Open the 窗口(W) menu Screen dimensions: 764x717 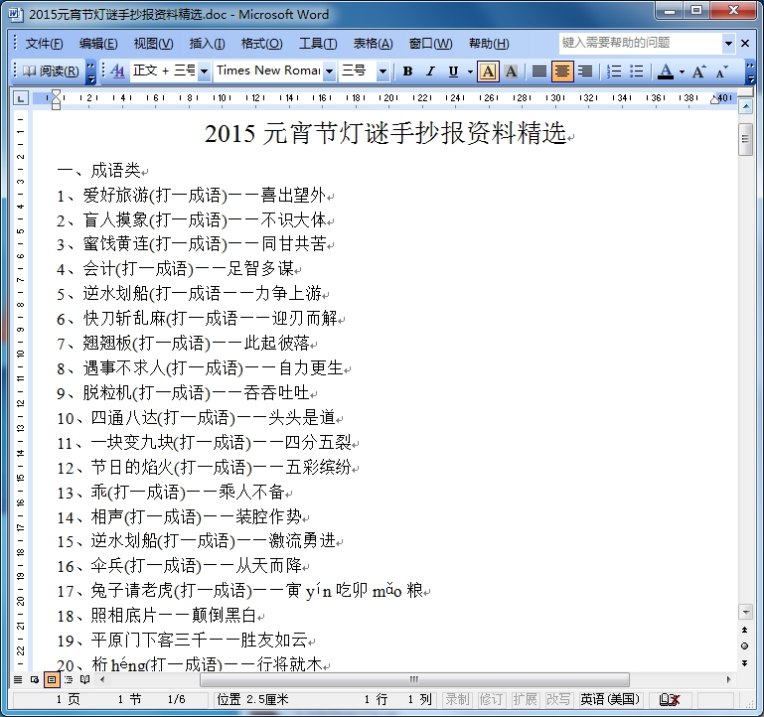[x=430, y=44]
